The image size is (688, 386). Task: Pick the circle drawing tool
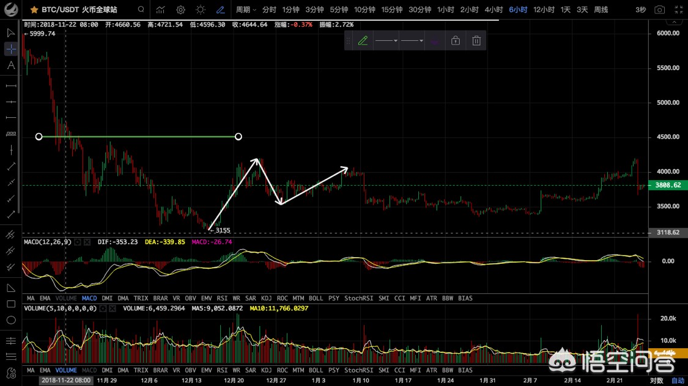(11, 320)
